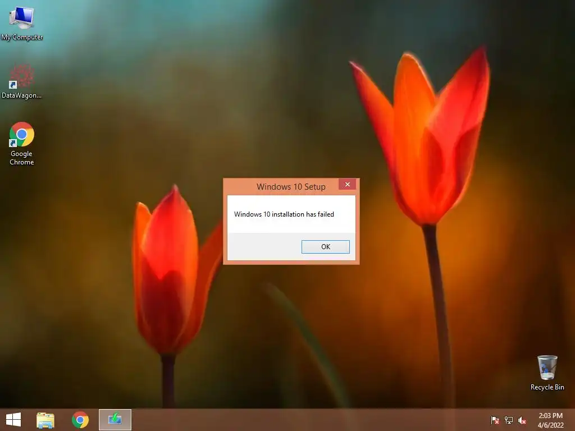This screenshot has height=431, width=575.
Task: Select the DataWagon desktop shortcut
Action: [22, 81]
